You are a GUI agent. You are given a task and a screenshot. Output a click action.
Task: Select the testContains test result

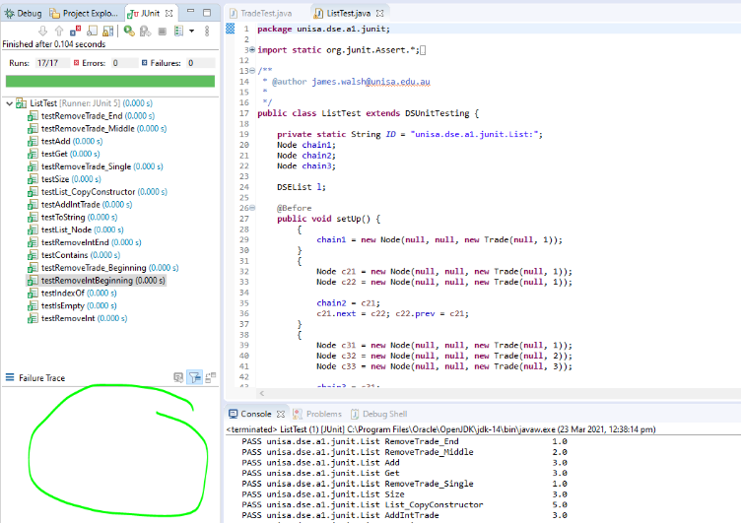(x=73, y=255)
